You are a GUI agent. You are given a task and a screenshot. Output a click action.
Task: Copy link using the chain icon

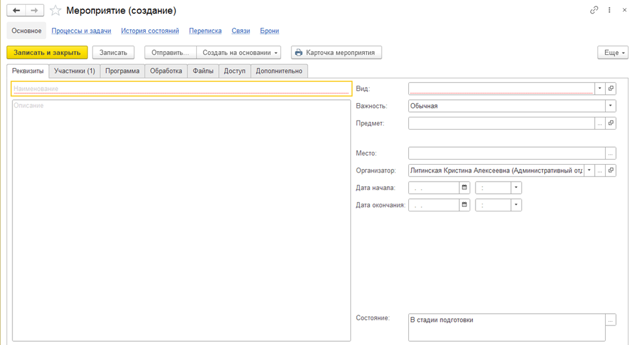594,10
